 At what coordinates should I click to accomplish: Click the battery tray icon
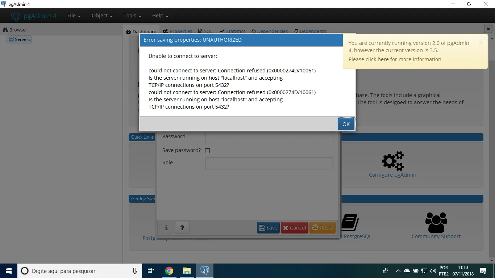(x=416, y=271)
